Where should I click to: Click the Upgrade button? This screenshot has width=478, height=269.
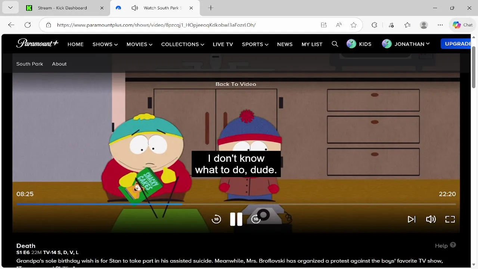(x=456, y=44)
